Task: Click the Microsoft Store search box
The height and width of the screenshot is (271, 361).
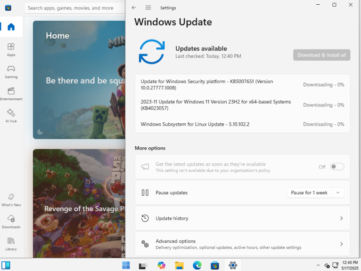Action: coord(75,8)
